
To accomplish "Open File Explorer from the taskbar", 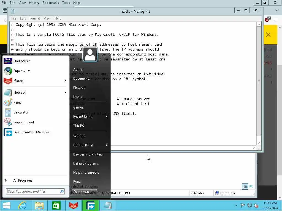I will [39, 206].
